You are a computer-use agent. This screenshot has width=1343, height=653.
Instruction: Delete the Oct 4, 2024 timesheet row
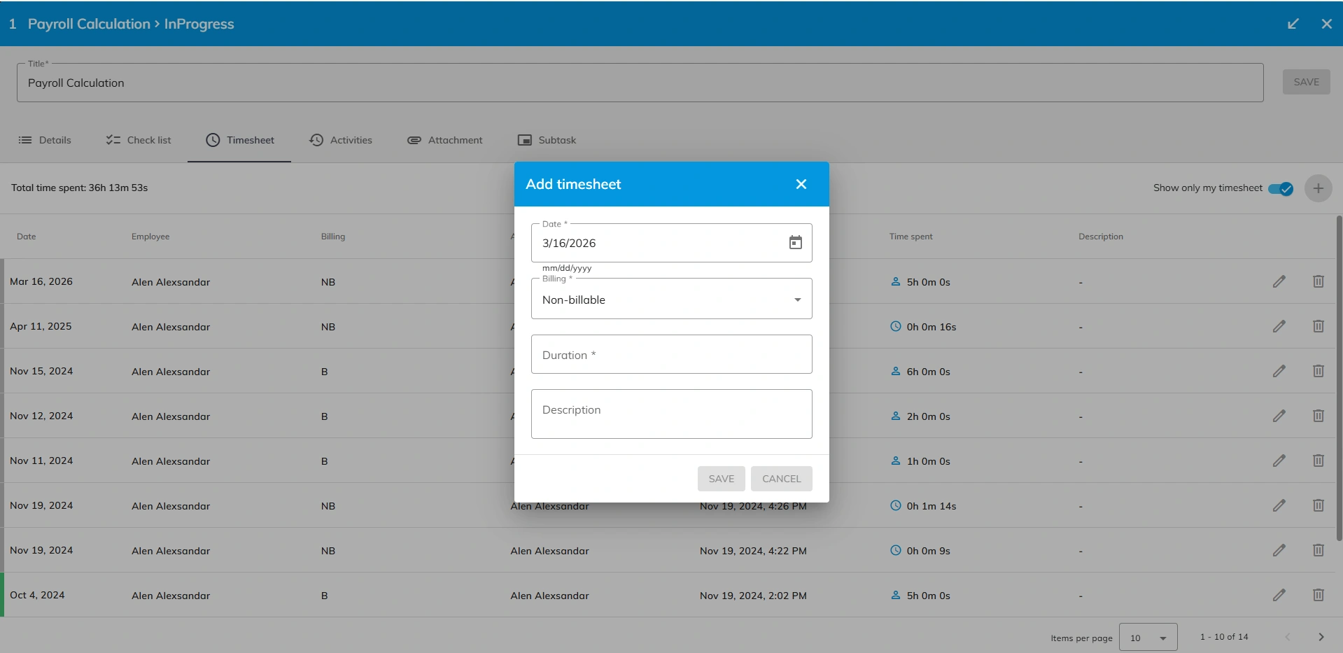point(1318,596)
